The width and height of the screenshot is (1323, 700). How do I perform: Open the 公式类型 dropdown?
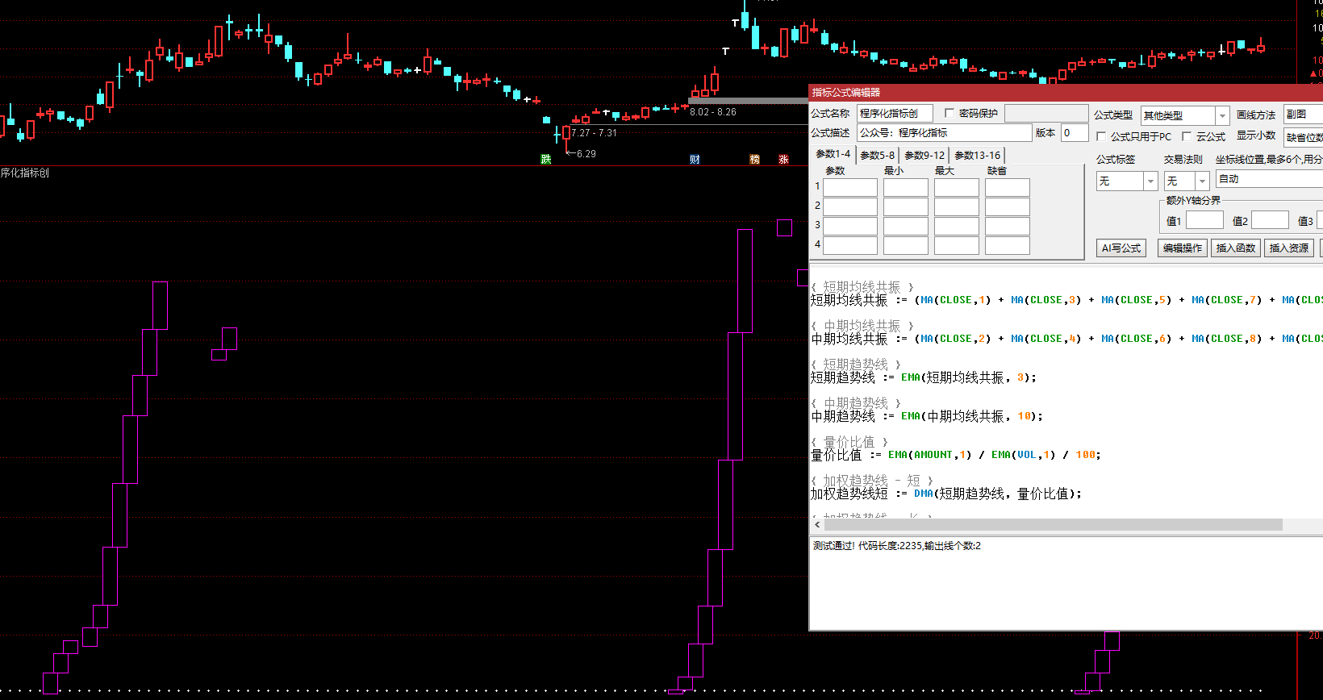coord(1222,116)
